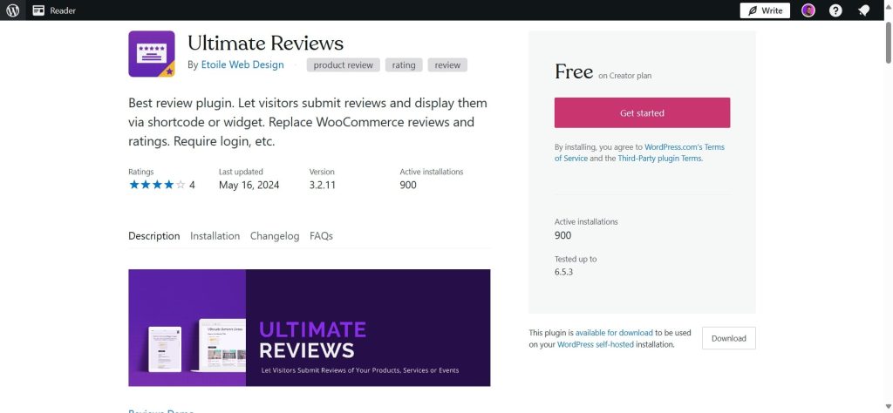Open the user profile avatar
The image size is (893, 413).
click(808, 10)
